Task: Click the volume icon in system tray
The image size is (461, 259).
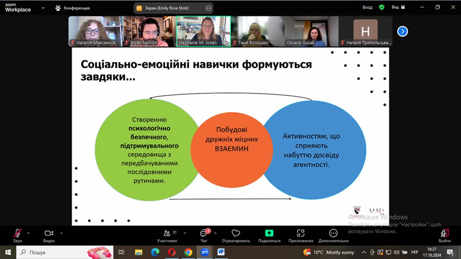Action: [x=396, y=252]
